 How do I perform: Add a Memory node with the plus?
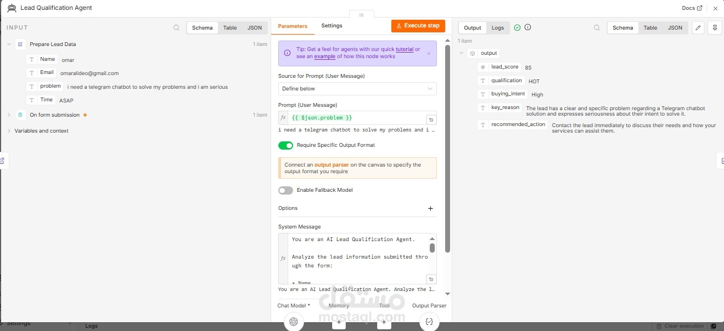[339, 323]
